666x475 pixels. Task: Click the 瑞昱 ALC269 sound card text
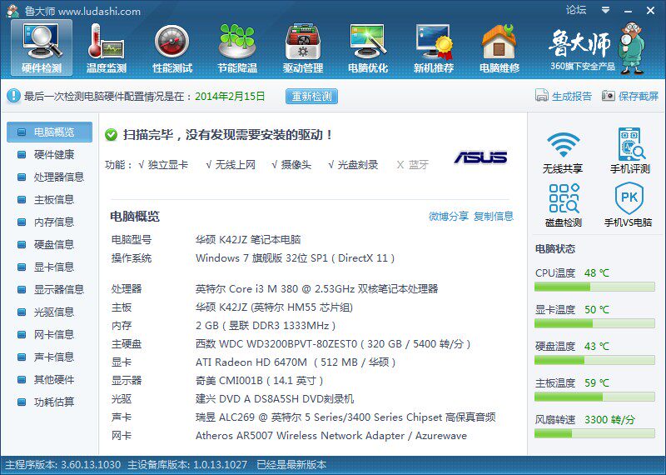tap(345, 417)
